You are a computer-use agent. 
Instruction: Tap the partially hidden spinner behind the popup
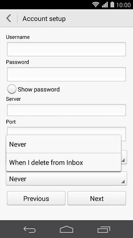[x=124, y=157]
